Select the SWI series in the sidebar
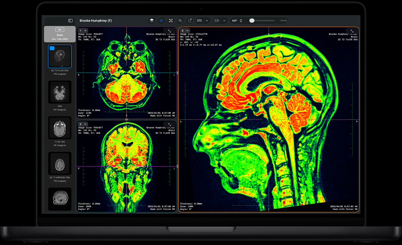 point(60,92)
